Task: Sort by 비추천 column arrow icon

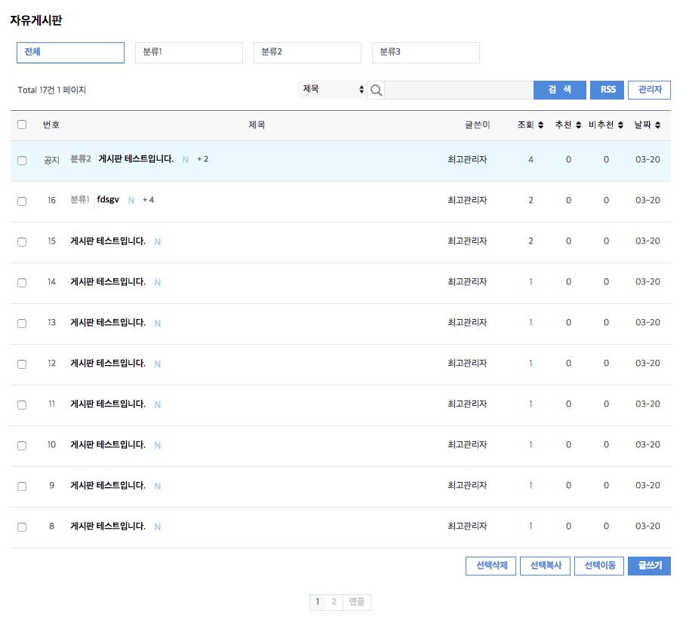Action: tap(620, 125)
